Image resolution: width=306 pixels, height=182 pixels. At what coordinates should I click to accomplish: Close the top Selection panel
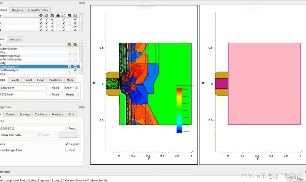[83, 3]
